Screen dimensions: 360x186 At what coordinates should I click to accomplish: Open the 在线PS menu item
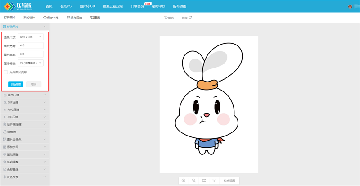click(66, 6)
